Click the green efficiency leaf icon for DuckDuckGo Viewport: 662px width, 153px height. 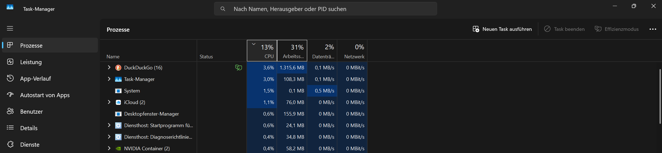pos(238,67)
